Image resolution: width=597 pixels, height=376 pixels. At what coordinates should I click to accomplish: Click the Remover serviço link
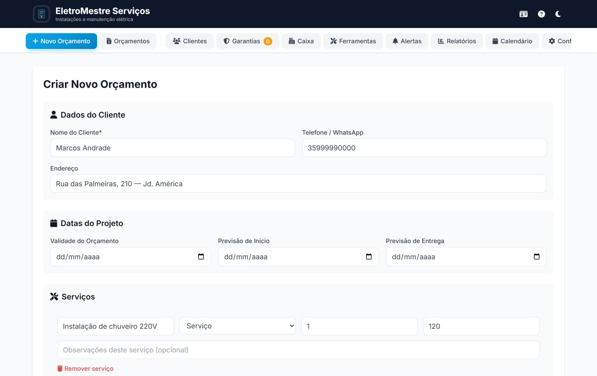pyautogui.click(x=85, y=369)
